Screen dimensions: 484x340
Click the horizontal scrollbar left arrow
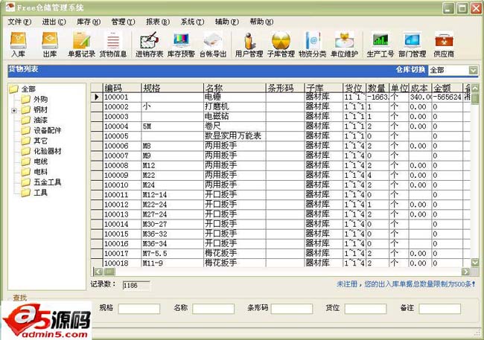pyautogui.click(x=98, y=272)
